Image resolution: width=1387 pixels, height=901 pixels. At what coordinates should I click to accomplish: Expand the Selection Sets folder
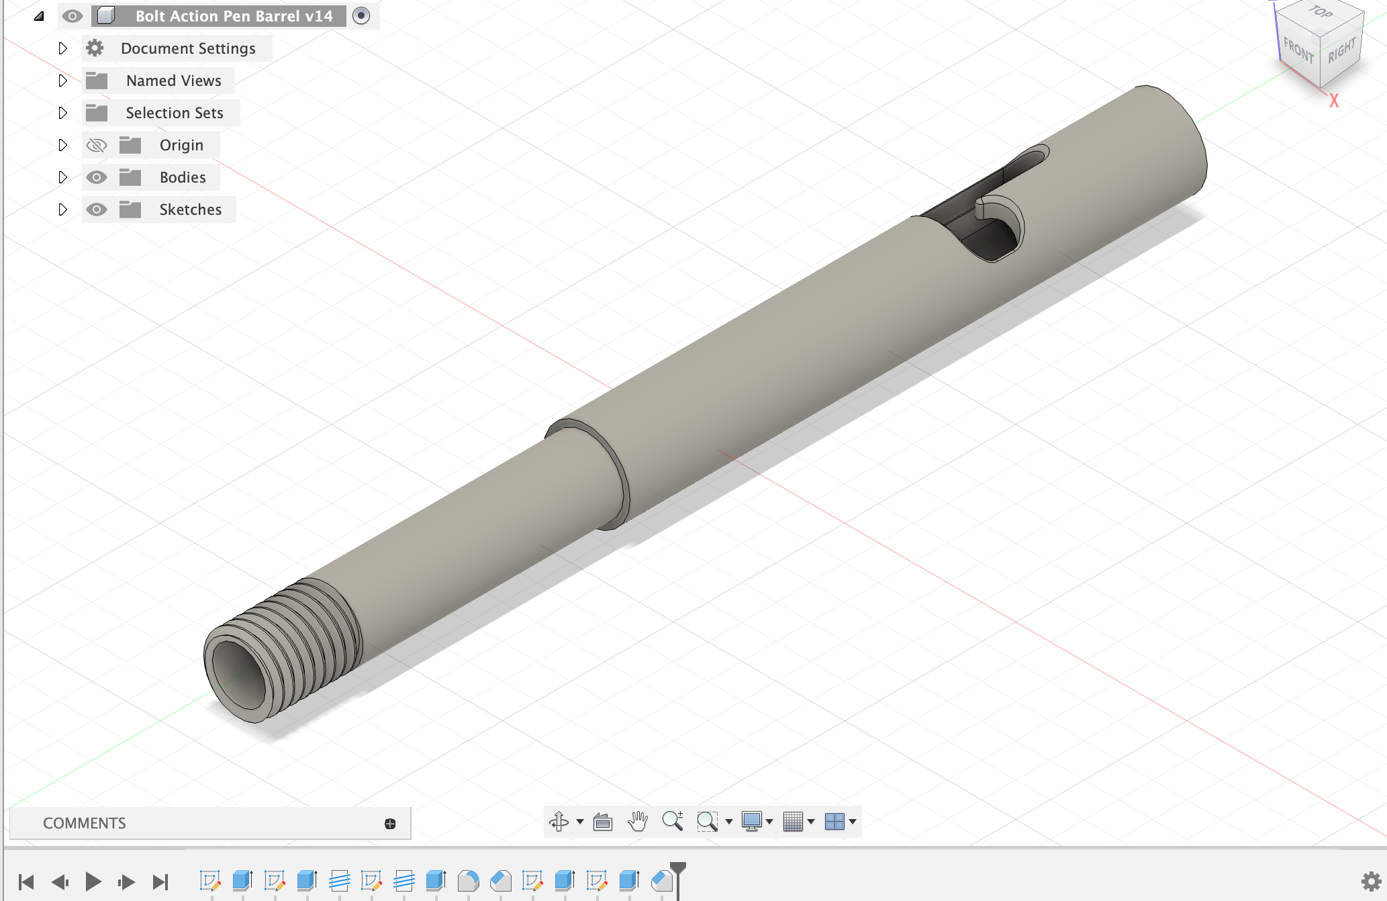tap(62, 113)
